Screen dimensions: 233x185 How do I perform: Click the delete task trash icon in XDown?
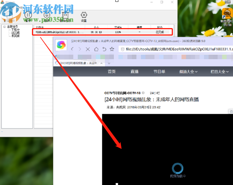[x=65, y=15]
